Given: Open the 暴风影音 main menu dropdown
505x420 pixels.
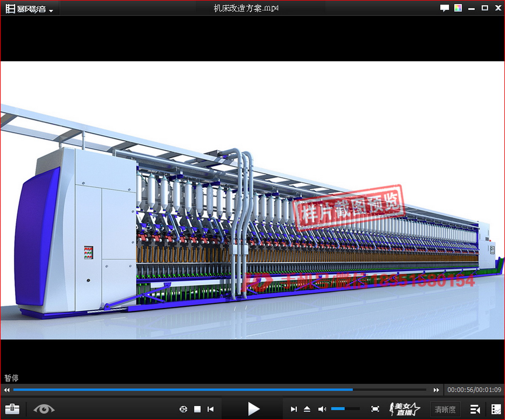Looking at the screenshot, I should click(x=29, y=9).
